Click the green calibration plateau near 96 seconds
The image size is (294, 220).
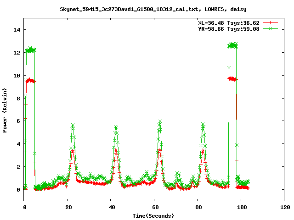pyautogui.click(x=233, y=45)
